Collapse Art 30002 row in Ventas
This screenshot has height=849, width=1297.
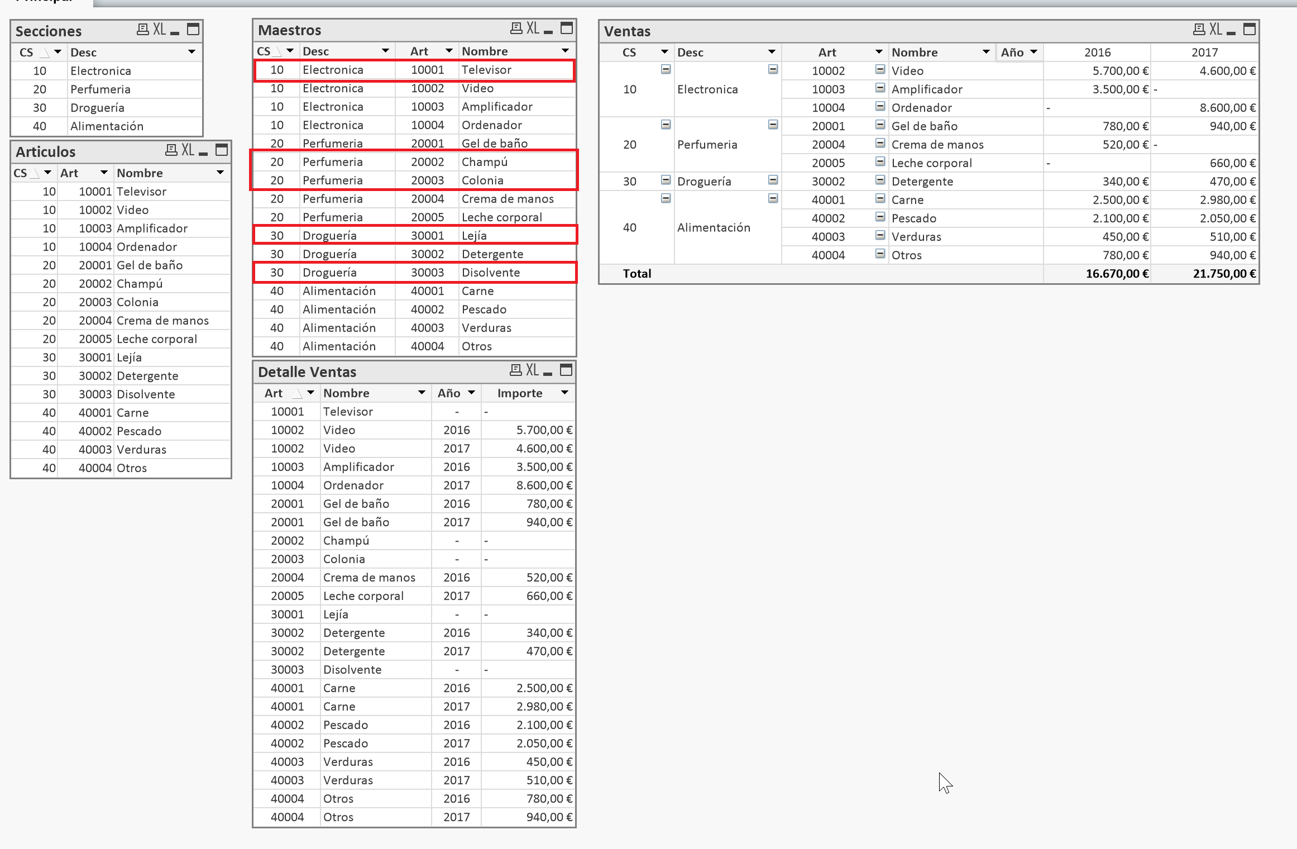click(880, 180)
